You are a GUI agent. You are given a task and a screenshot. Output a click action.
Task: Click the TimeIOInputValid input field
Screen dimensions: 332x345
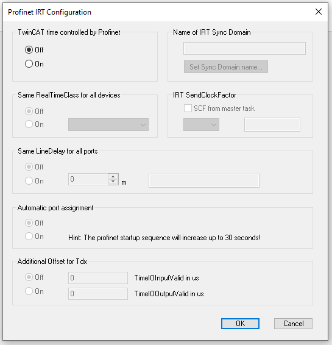point(98,278)
